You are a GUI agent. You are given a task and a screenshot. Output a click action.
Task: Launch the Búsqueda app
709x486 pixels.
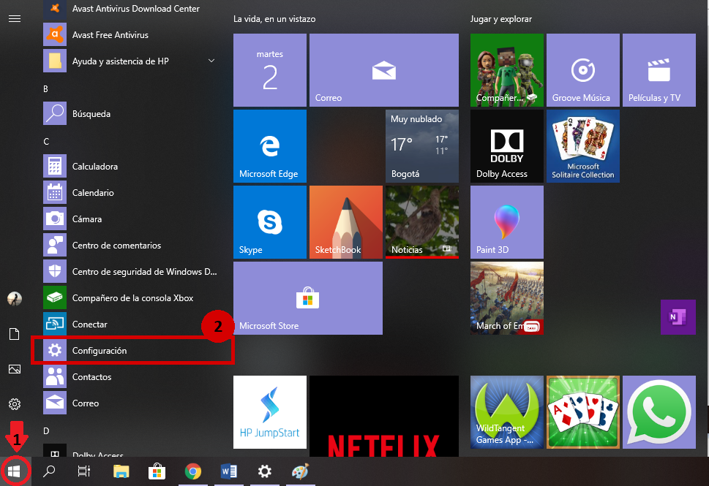pyautogui.click(x=131, y=114)
